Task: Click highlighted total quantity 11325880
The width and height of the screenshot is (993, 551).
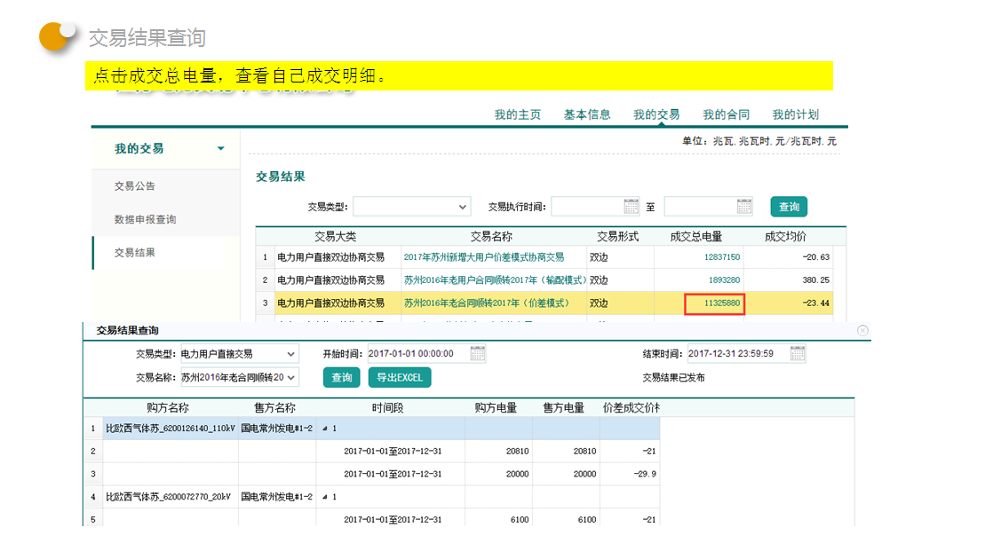Action: tap(714, 303)
